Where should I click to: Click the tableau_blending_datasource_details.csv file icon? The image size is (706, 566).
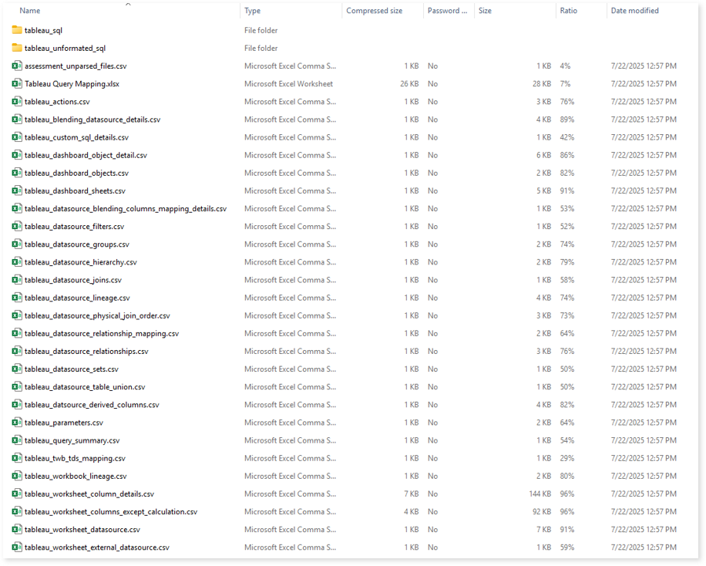pyautogui.click(x=17, y=120)
